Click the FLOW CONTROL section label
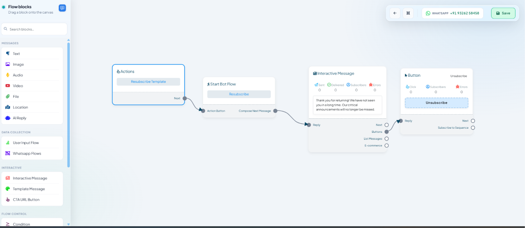 [14, 214]
